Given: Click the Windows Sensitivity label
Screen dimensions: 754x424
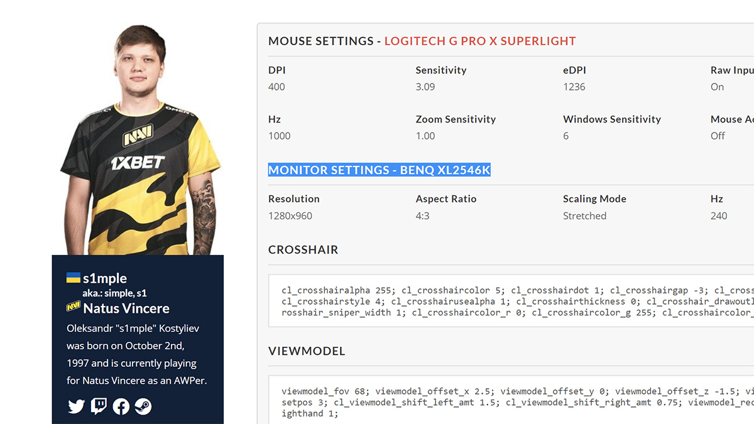Looking at the screenshot, I should 612,119.
